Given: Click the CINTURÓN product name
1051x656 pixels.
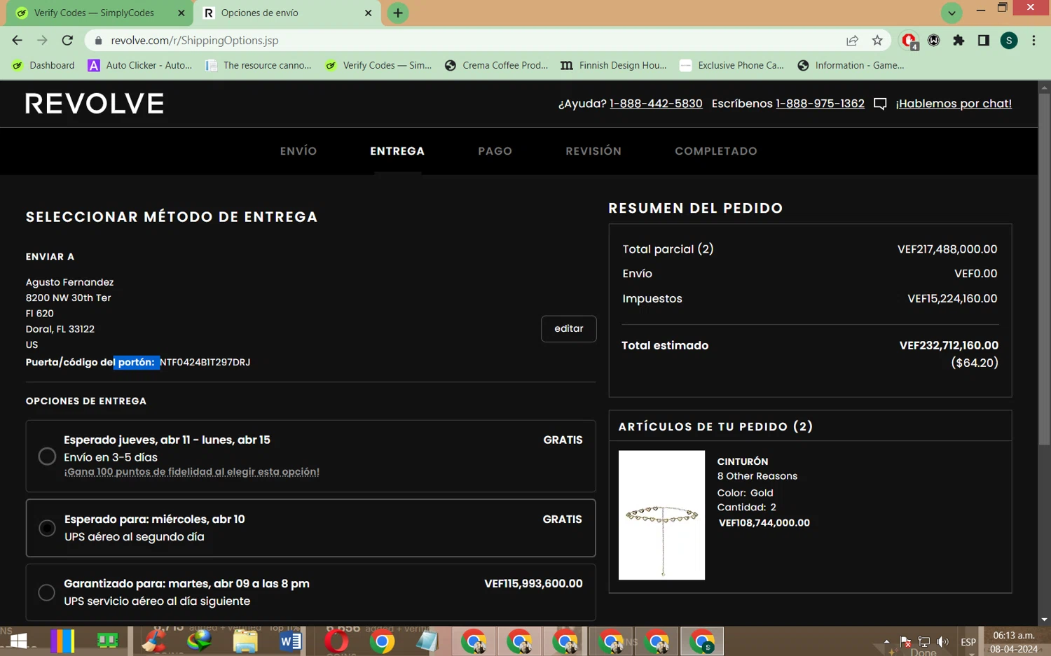Looking at the screenshot, I should [743, 461].
